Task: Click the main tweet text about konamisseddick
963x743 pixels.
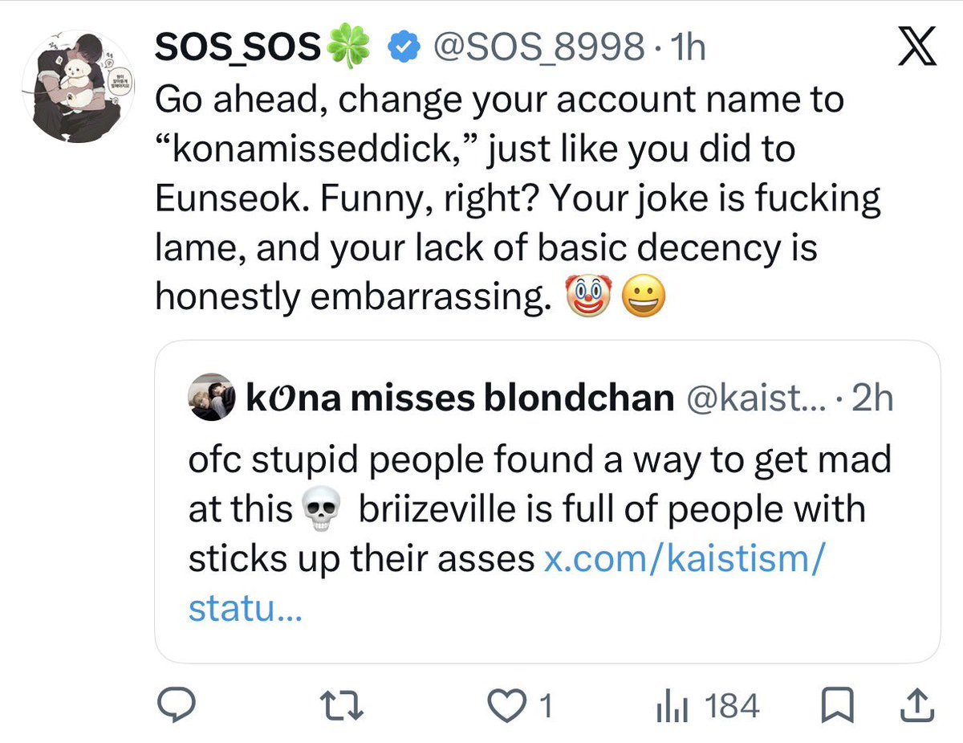Action: 518,199
